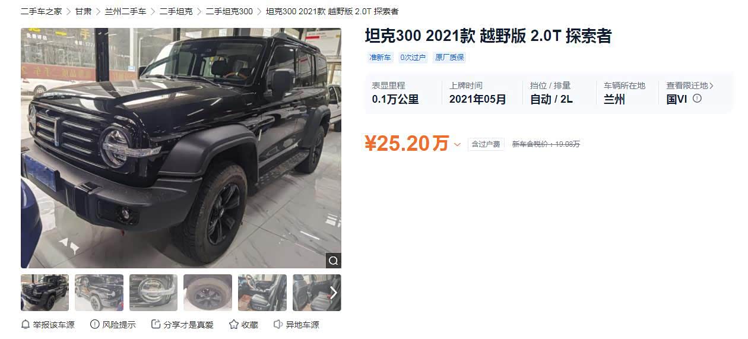The image size is (748, 339).
Task: Show next thumbnails with the right arrow
Action: 334,293
